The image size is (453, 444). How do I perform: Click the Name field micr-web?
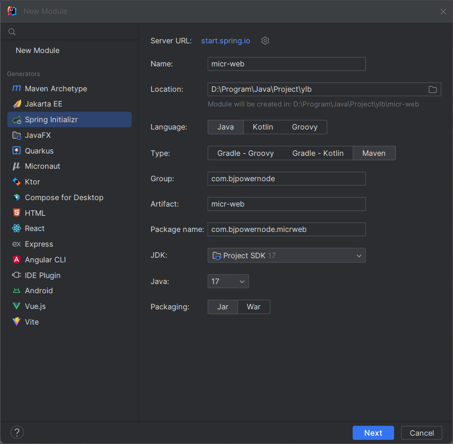point(287,64)
